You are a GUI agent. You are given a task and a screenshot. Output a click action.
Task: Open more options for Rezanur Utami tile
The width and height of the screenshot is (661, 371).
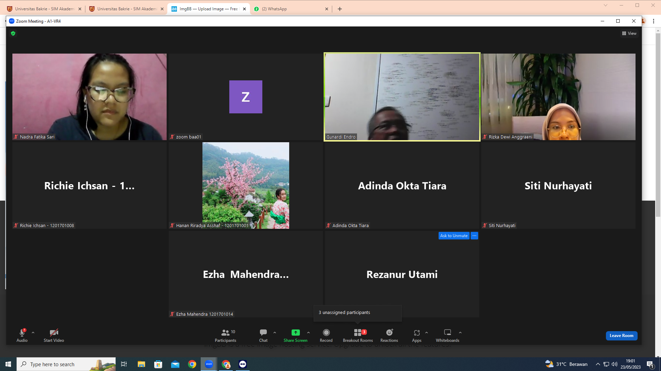(x=474, y=236)
